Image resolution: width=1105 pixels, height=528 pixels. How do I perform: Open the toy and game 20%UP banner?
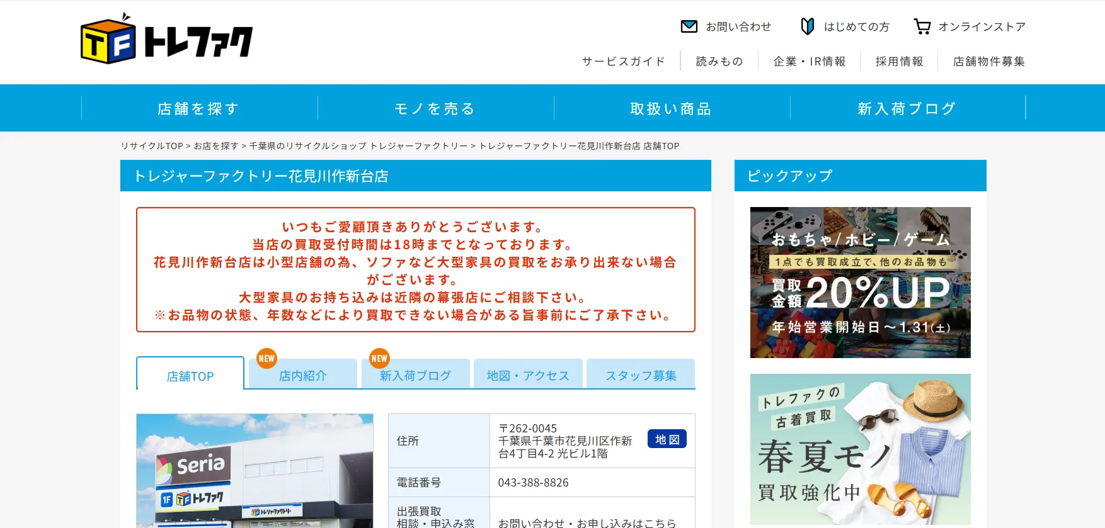pos(860,282)
